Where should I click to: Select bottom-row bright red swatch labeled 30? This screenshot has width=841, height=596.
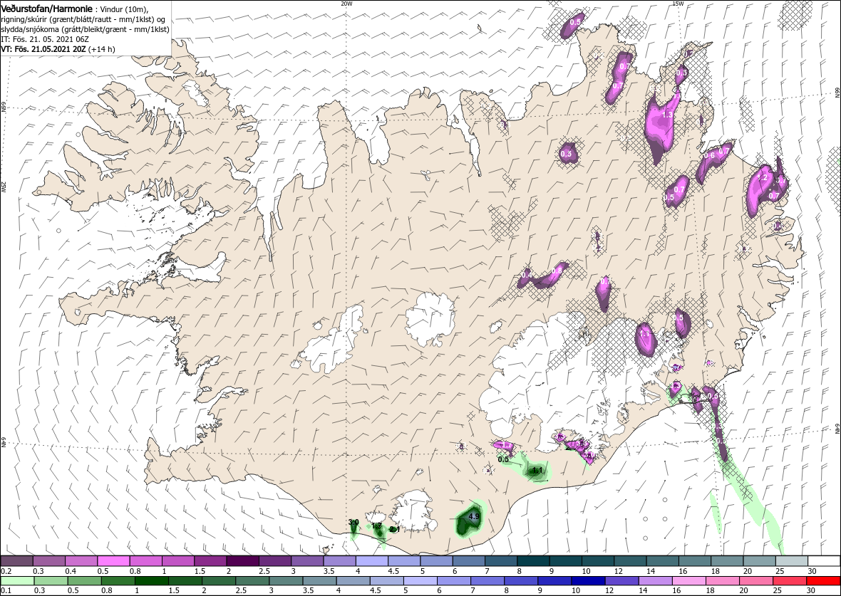click(823, 582)
